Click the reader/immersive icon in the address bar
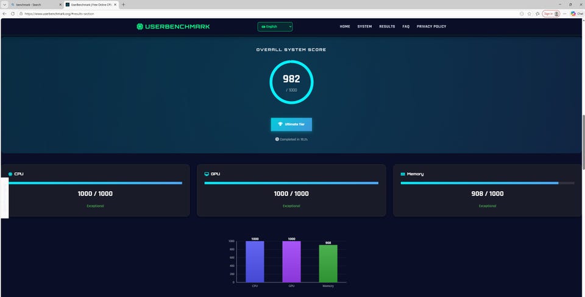 (x=522, y=13)
